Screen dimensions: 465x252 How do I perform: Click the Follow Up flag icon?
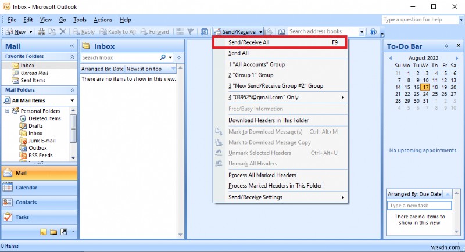(x=191, y=32)
